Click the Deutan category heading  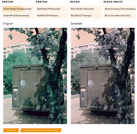pyautogui.click(x=8, y=2)
